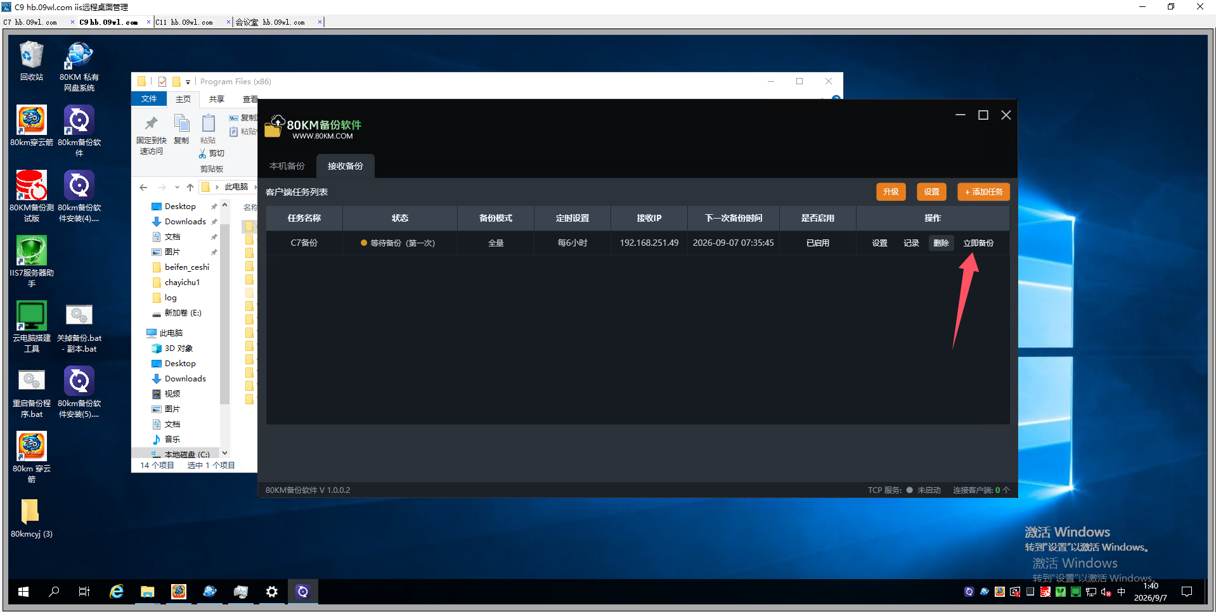Open the recent locations dropdown in Explorer

(x=177, y=187)
